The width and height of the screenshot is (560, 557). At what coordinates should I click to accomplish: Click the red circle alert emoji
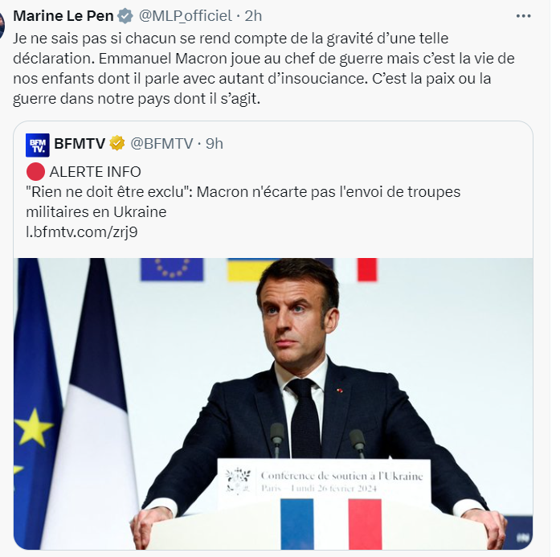35,171
